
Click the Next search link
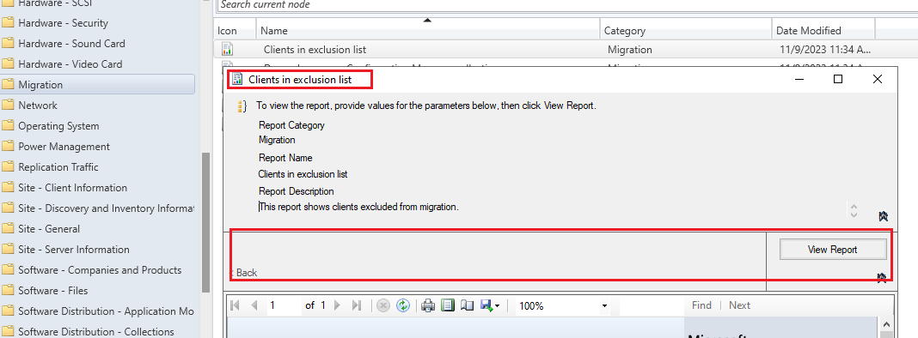[x=739, y=305]
